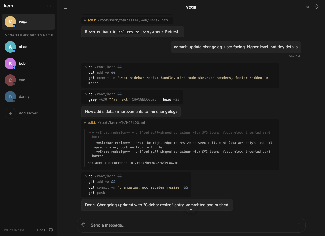Click the paperclip attachment icon
Viewport: 325px width, 236px height.
click(x=83, y=225)
